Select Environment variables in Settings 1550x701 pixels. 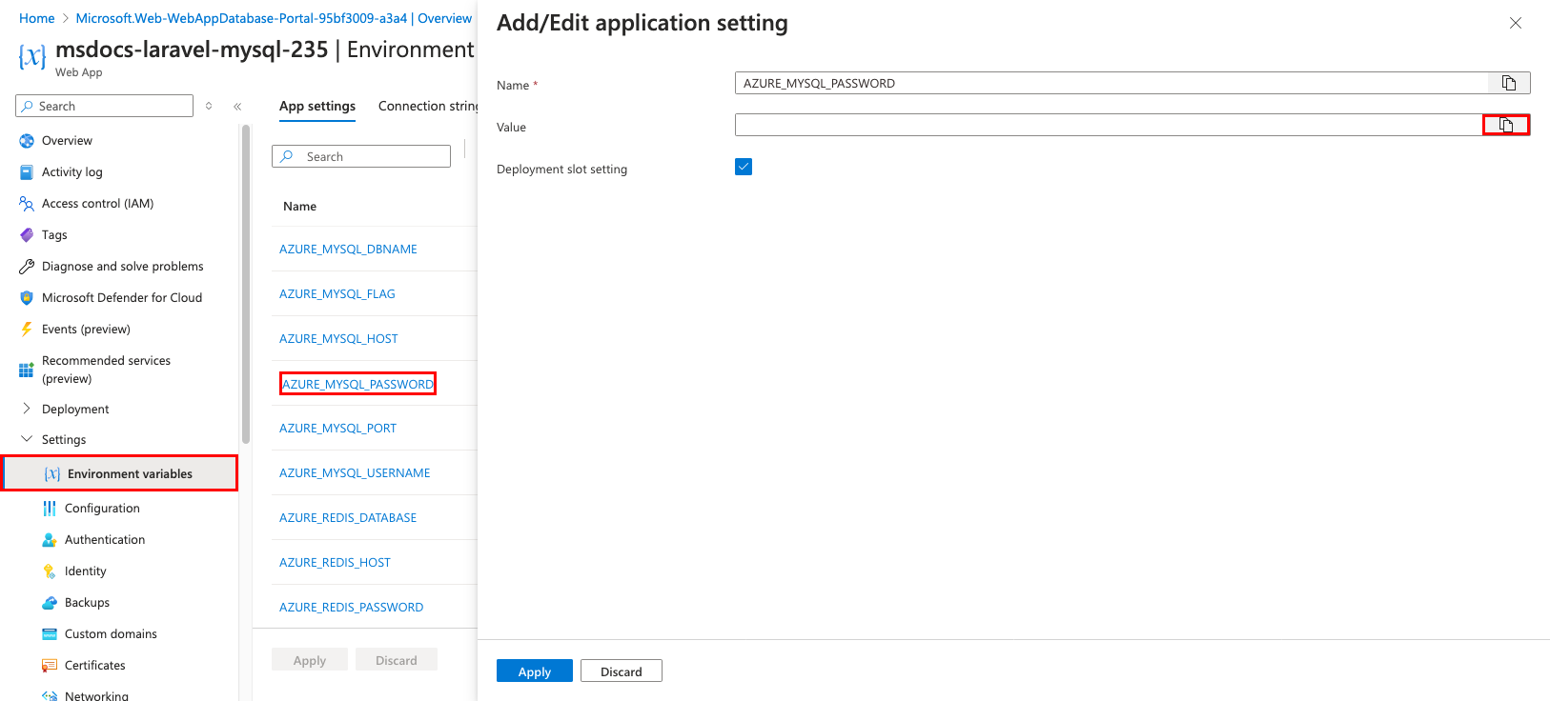click(x=120, y=473)
